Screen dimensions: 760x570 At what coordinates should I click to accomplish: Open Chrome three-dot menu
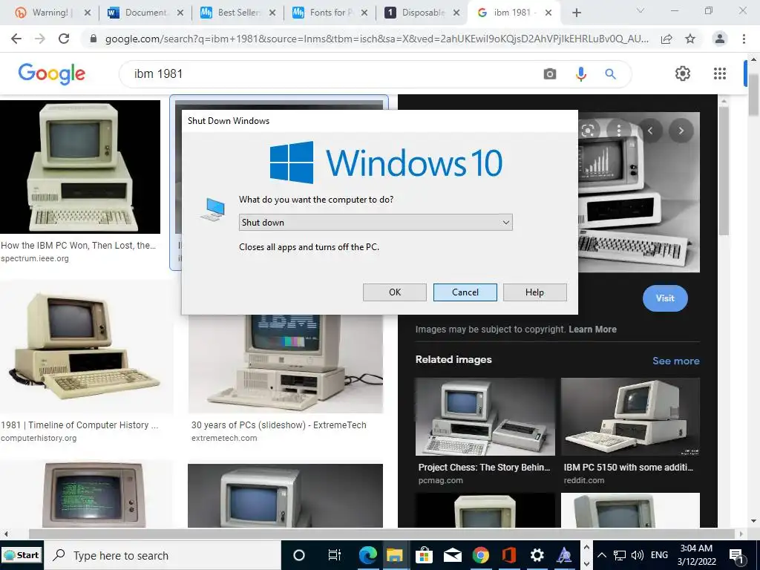tap(744, 39)
